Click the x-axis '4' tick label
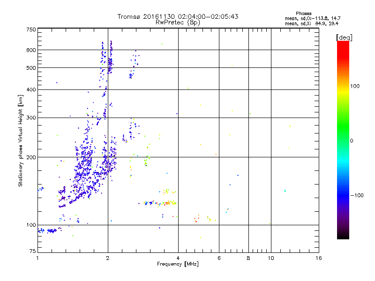The width and height of the screenshot is (375, 281). pyautogui.click(x=178, y=258)
